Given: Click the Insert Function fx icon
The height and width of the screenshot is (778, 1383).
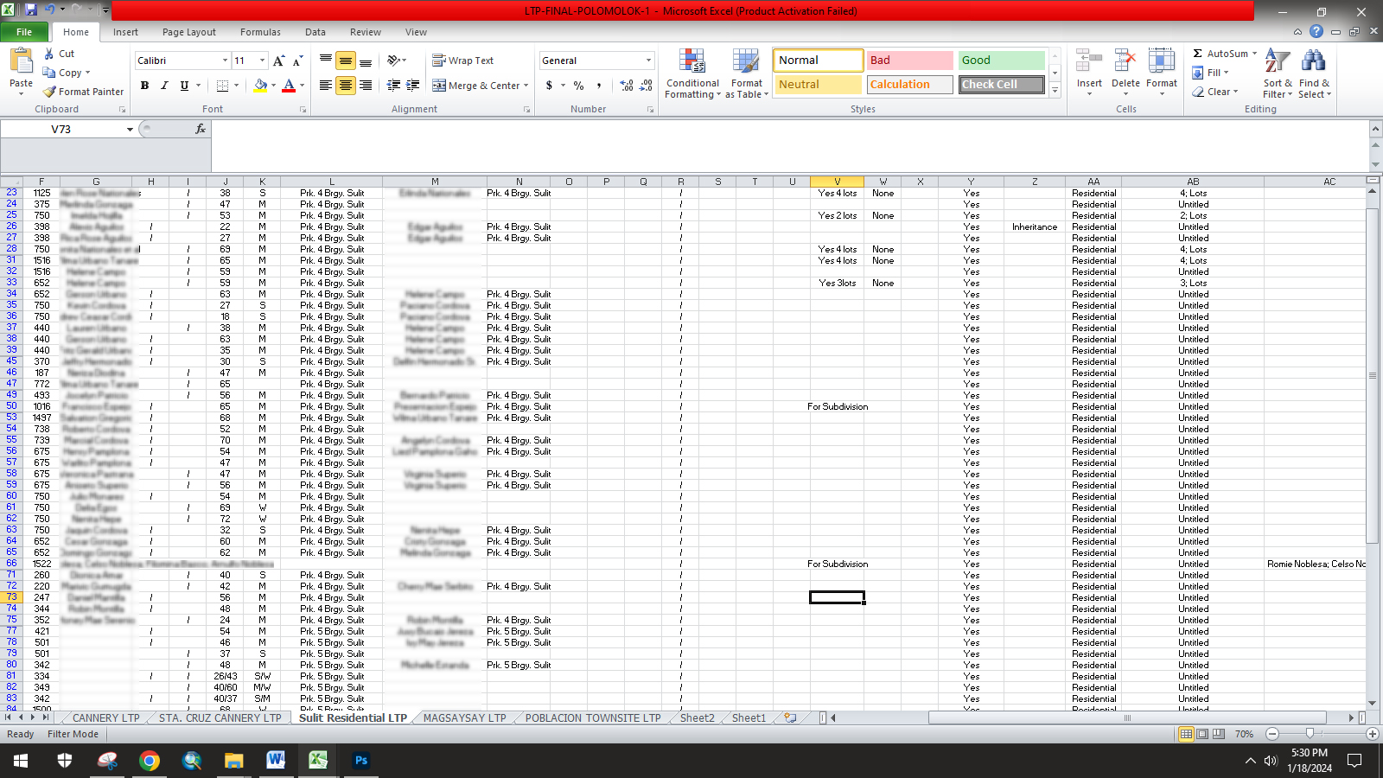Looking at the screenshot, I should (201, 129).
